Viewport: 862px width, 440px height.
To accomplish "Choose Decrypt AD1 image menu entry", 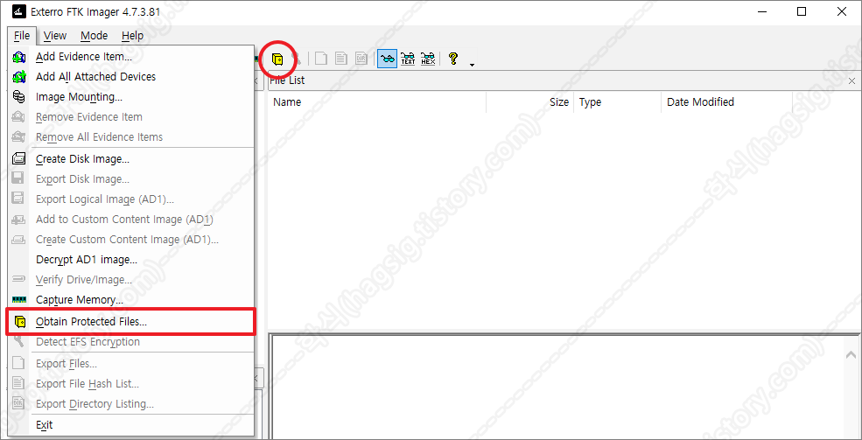I will 131,260.
